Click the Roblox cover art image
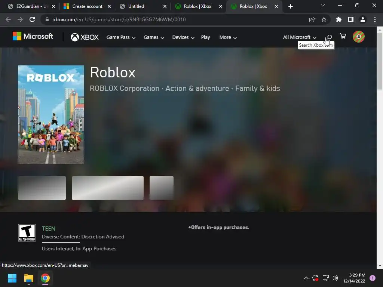The height and width of the screenshot is (287, 383). 51,115
